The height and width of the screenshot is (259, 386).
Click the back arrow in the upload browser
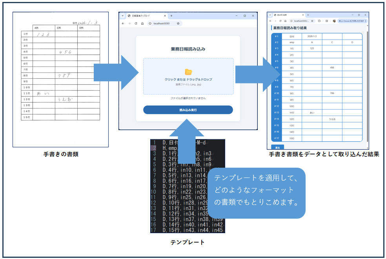123,24
